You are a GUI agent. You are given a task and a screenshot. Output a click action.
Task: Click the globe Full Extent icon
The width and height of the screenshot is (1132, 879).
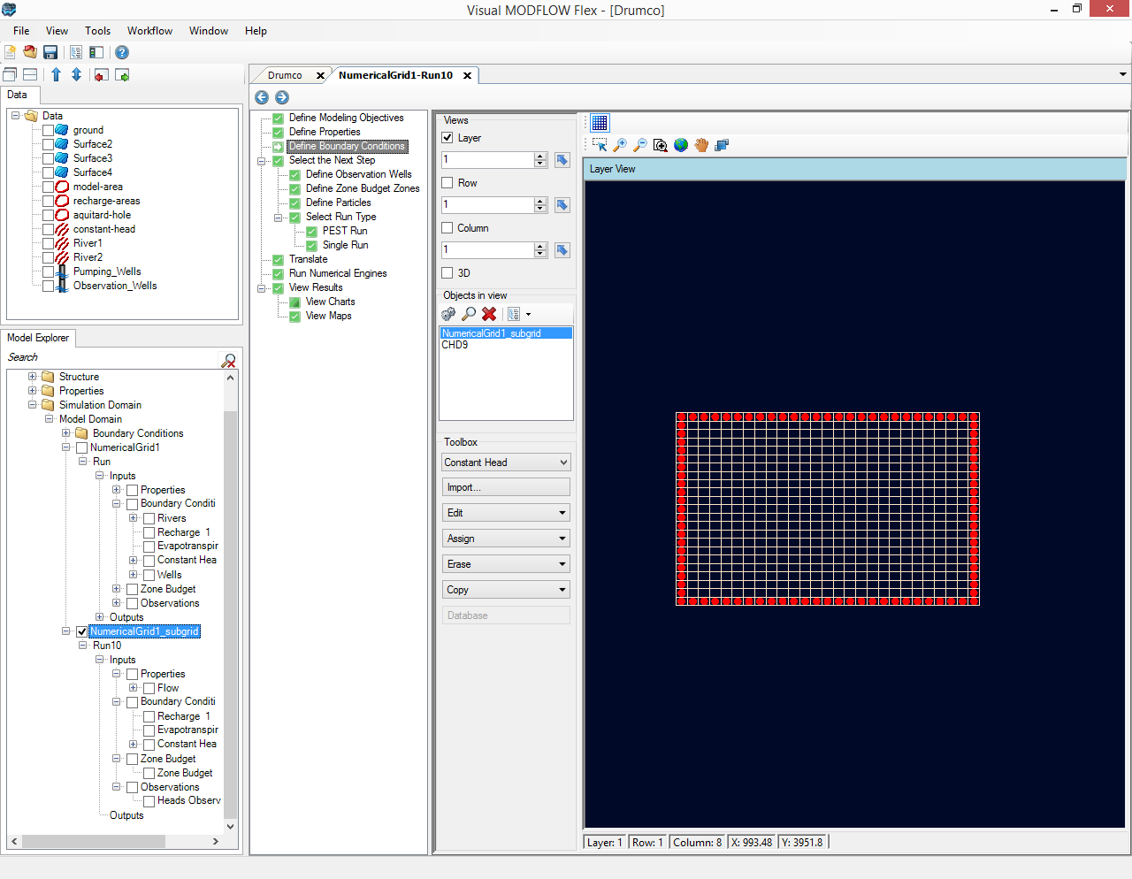coord(680,145)
